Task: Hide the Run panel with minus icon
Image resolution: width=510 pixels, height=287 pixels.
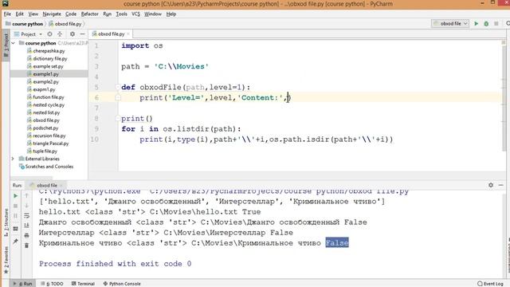Action: 501,185
